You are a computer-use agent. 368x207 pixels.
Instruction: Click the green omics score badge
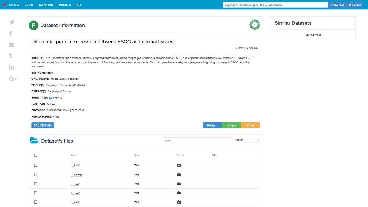[255, 25]
